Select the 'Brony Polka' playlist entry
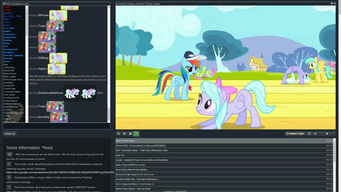The width and height of the screenshot is (341, 192). pos(224,169)
